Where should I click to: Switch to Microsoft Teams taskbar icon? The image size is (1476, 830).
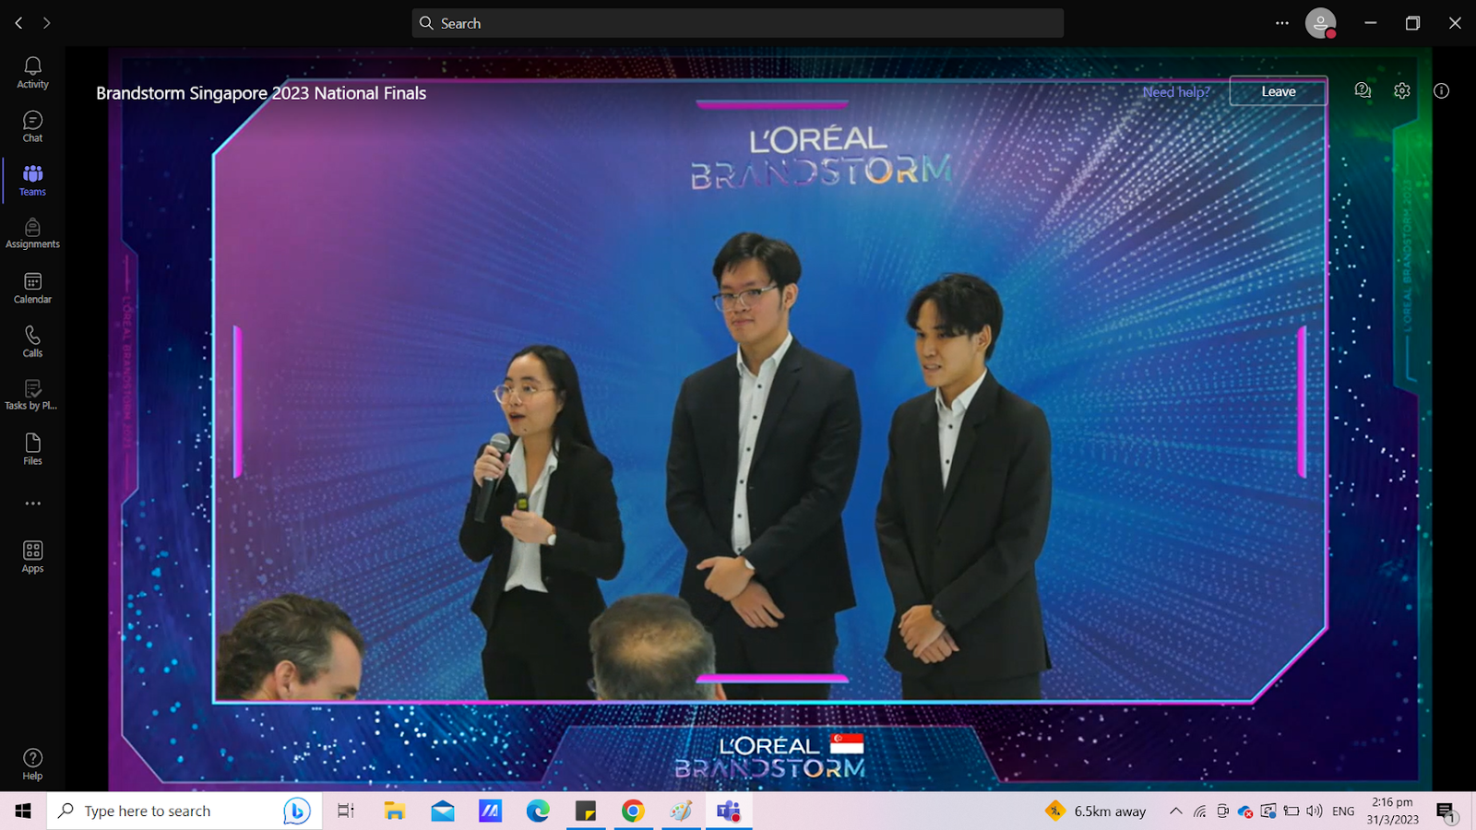point(729,811)
